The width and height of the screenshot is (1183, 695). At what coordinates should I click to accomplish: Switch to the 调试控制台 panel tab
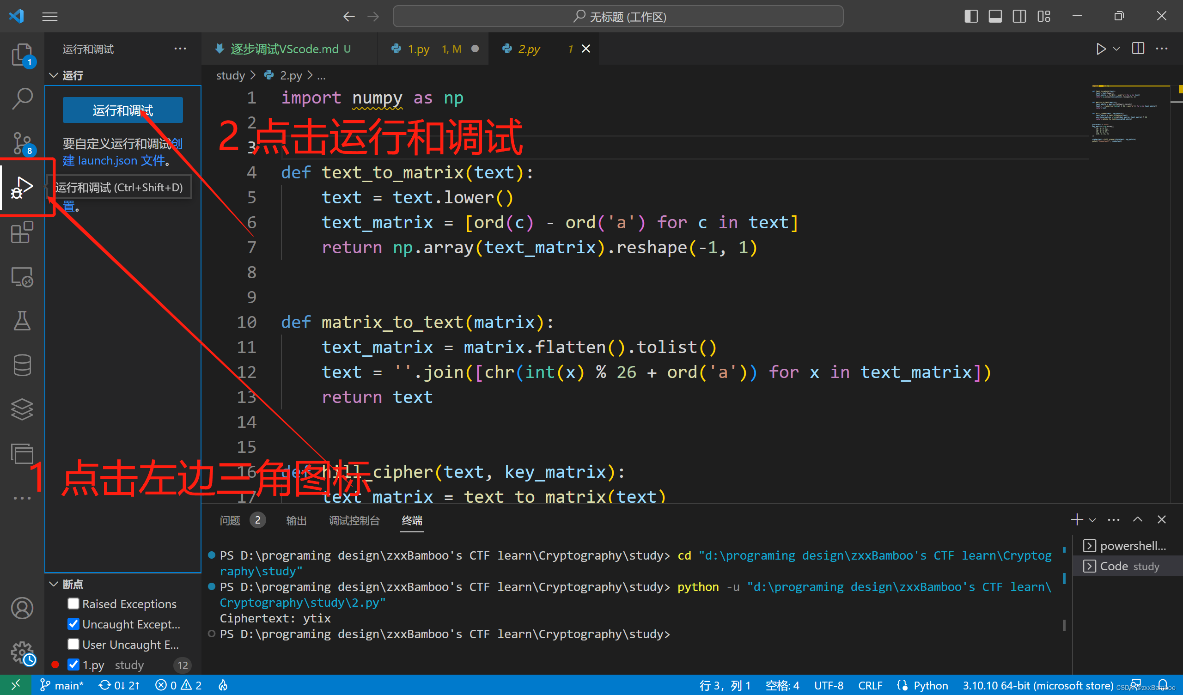[x=354, y=520]
